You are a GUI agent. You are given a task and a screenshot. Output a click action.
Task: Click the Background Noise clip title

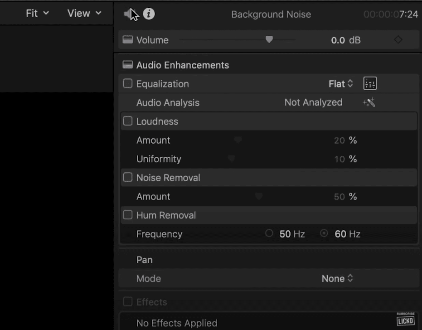click(x=271, y=14)
